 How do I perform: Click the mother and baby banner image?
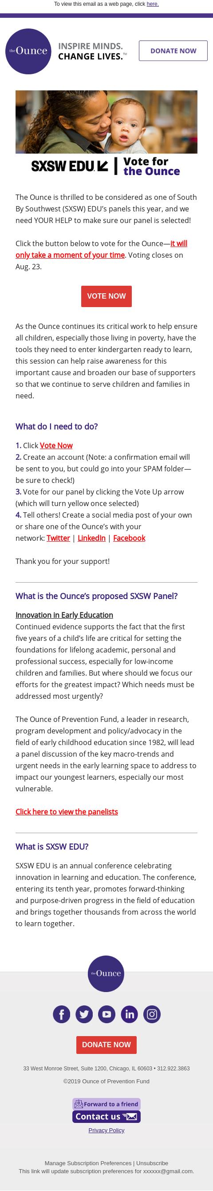point(106,122)
